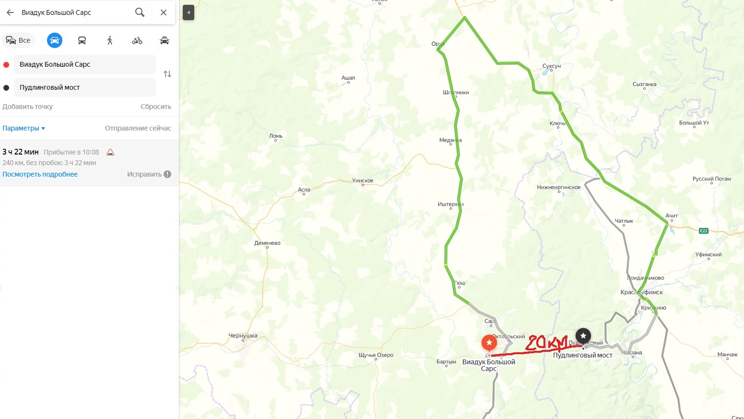
Task: Select the bicycle route mode
Action: coord(137,40)
